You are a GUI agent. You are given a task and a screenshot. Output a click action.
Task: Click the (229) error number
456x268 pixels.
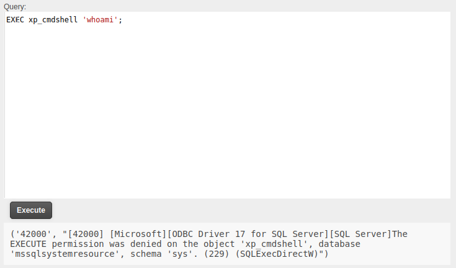click(207, 254)
